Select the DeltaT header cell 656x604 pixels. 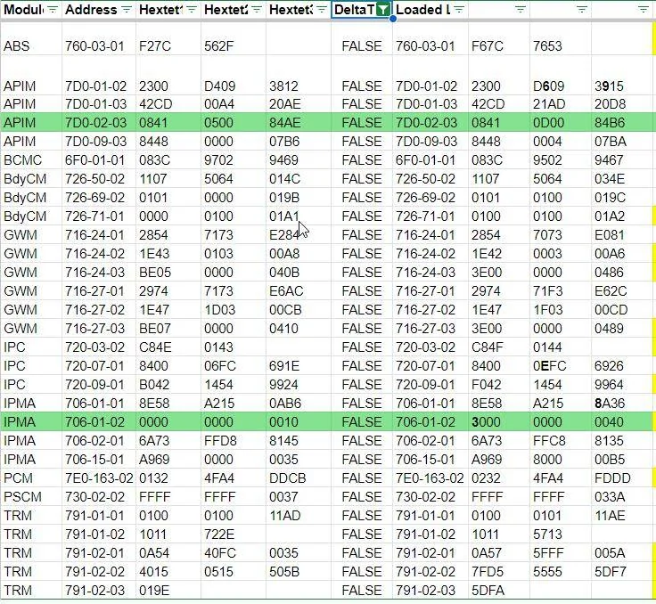point(362,10)
